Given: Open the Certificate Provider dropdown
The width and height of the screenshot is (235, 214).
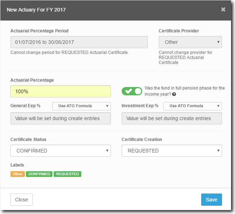Looking at the screenshot, I should click(x=190, y=42).
